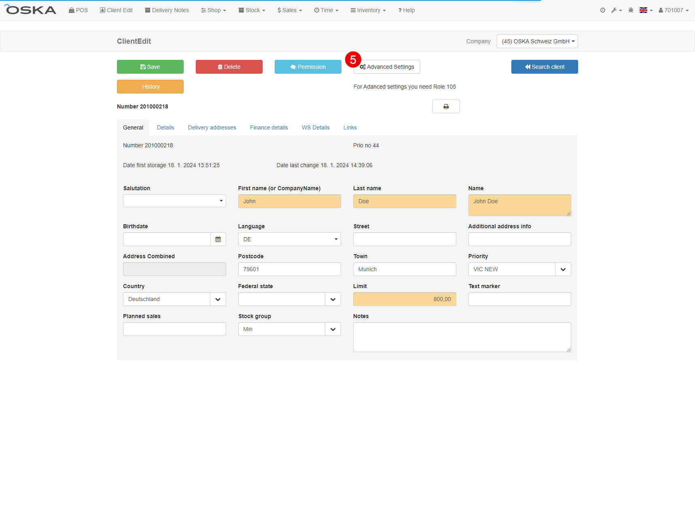This screenshot has width=695, height=514.
Task: Save the client record
Action: coord(150,67)
